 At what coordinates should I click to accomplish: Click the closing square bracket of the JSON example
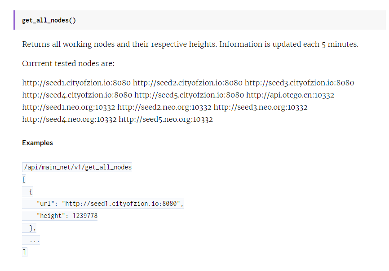click(24, 252)
